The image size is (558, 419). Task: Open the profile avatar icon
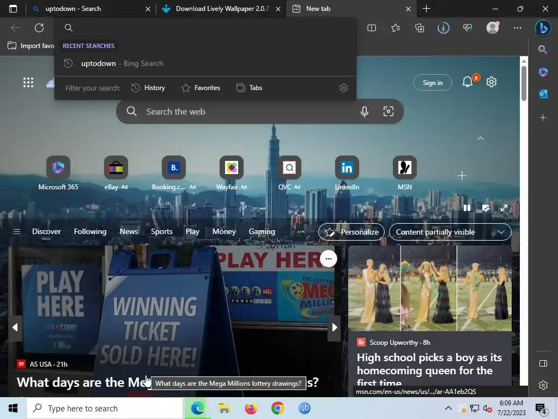[493, 27]
